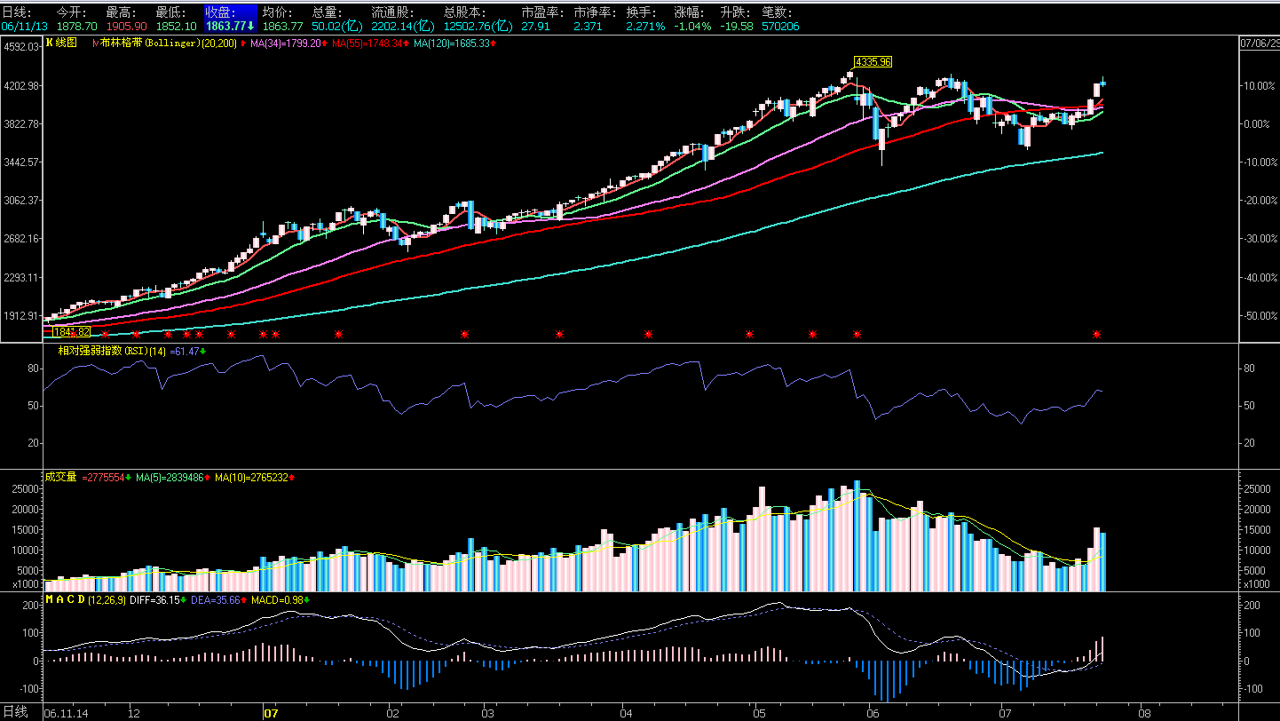Image resolution: width=1280 pixels, height=721 pixels.
Task: Click the 总量 volume value 50.02(亿)
Action: click(336, 27)
